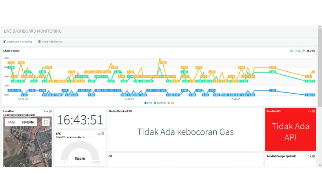Switch to the Dashboard Monitoring tab

18,42
